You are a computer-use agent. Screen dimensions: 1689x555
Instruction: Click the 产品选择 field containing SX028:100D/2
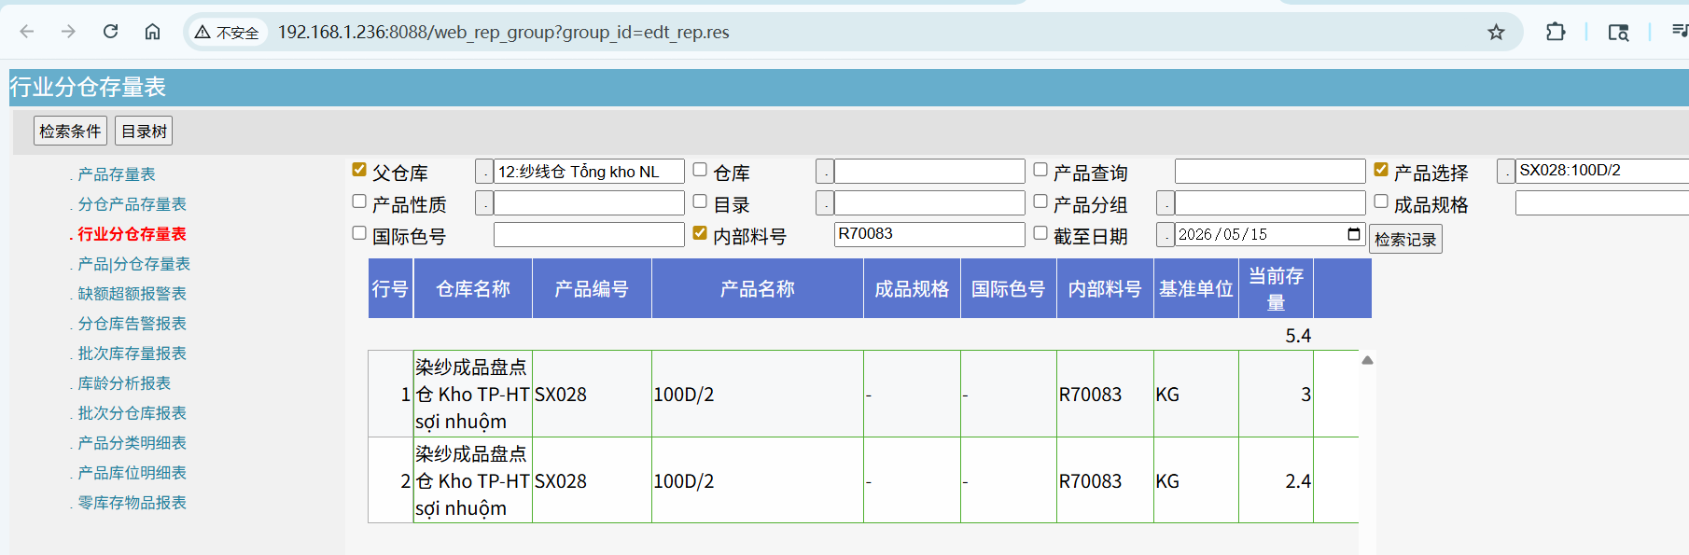pyautogui.click(x=1601, y=172)
